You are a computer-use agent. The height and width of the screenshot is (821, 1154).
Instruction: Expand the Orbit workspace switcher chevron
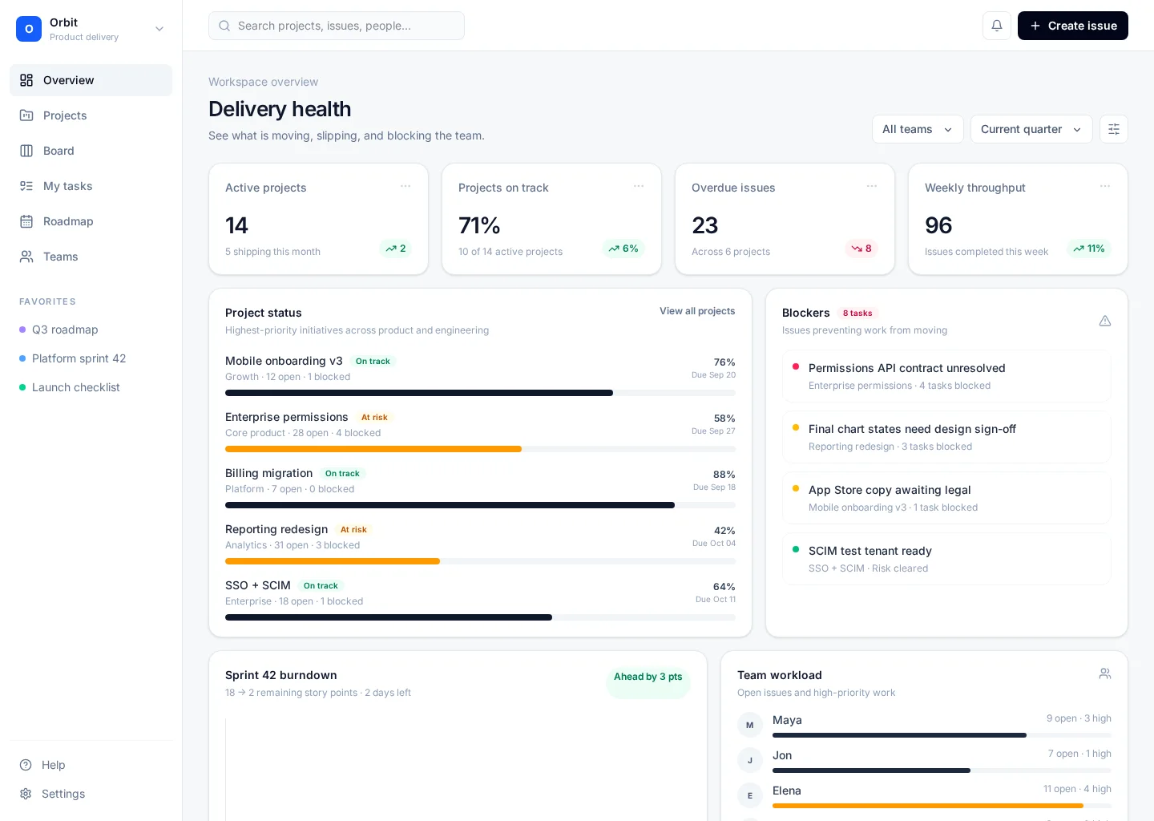159,29
